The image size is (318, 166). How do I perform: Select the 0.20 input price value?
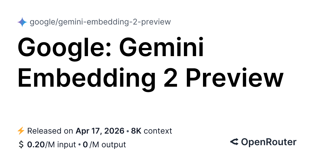pyautogui.click(x=36, y=145)
